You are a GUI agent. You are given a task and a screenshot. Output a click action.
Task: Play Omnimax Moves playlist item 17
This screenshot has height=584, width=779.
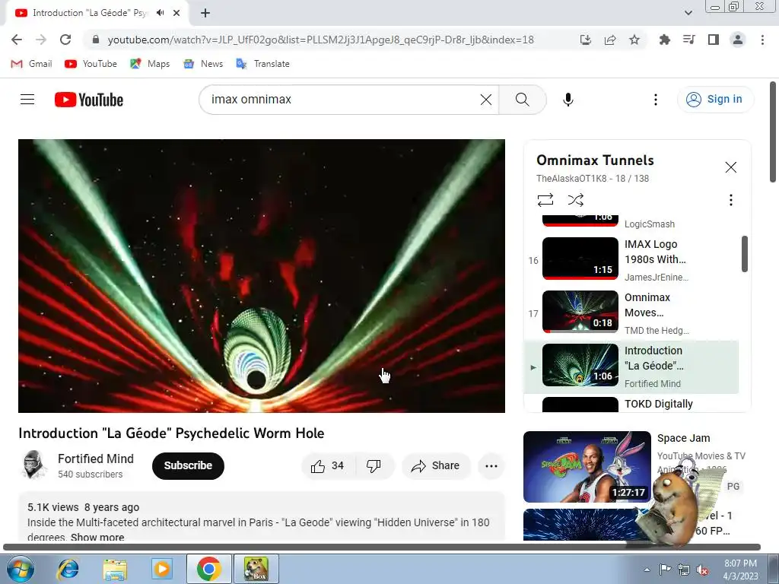coord(631,313)
